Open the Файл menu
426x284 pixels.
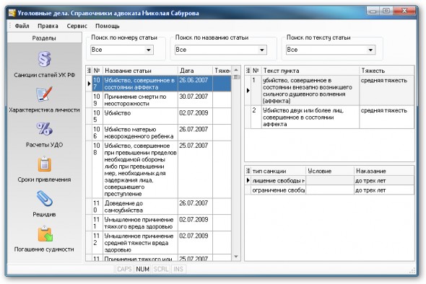22,26
